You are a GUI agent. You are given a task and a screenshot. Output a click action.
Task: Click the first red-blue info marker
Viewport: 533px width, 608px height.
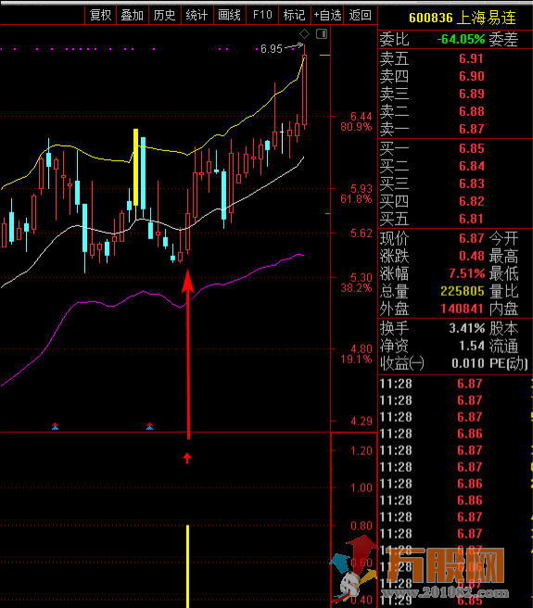55,426
